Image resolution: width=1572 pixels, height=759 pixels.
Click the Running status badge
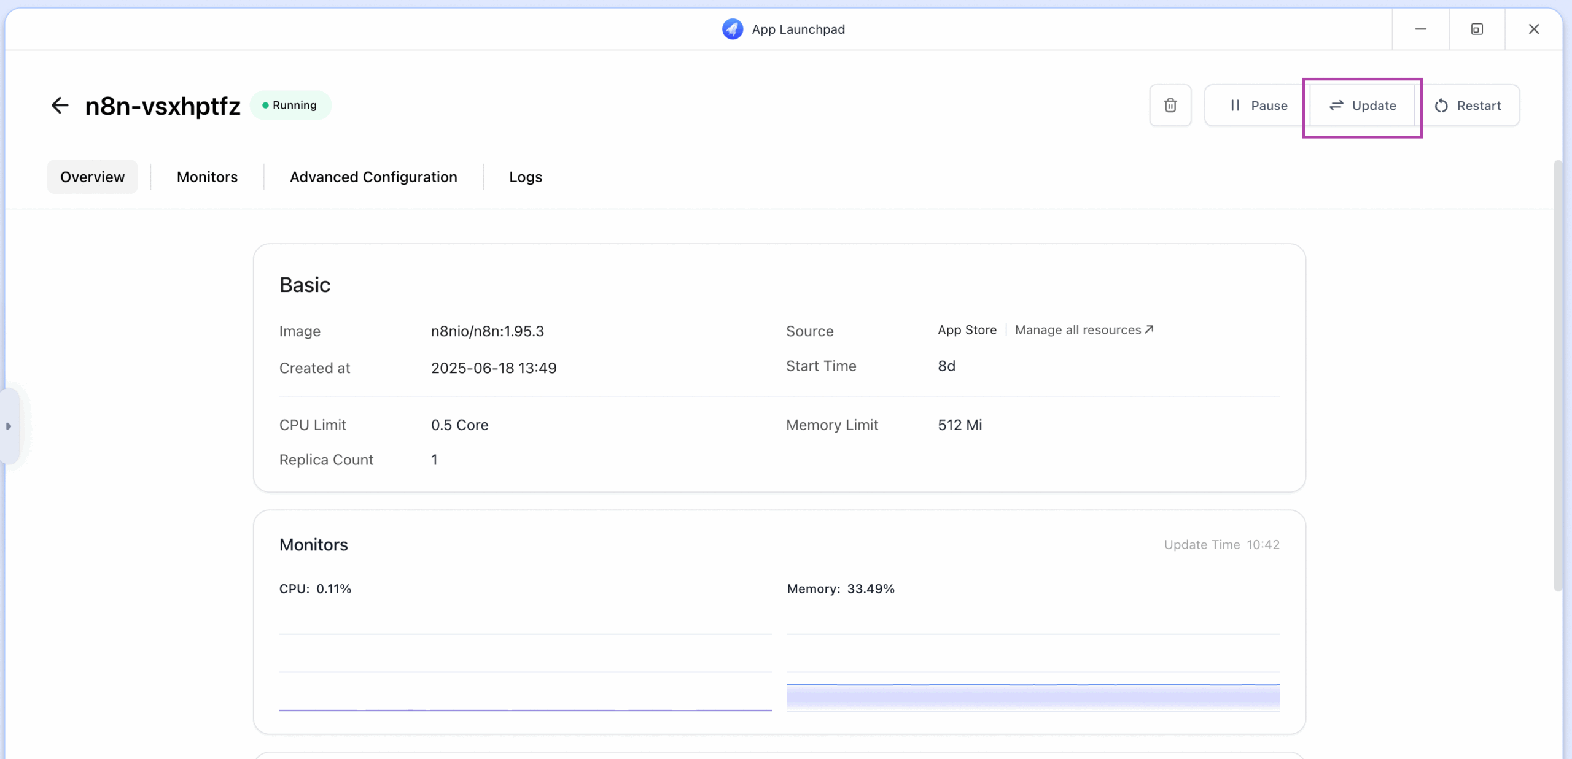(x=290, y=106)
